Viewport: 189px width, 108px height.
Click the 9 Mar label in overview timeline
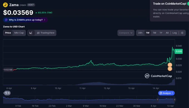point(86,106)
